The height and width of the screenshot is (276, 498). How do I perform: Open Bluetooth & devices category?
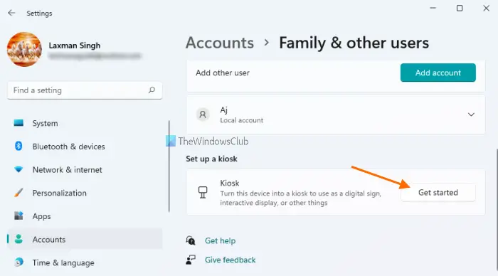pos(85,147)
